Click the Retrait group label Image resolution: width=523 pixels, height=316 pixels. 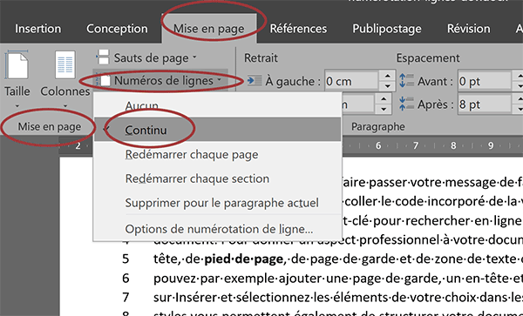pyautogui.click(x=261, y=58)
